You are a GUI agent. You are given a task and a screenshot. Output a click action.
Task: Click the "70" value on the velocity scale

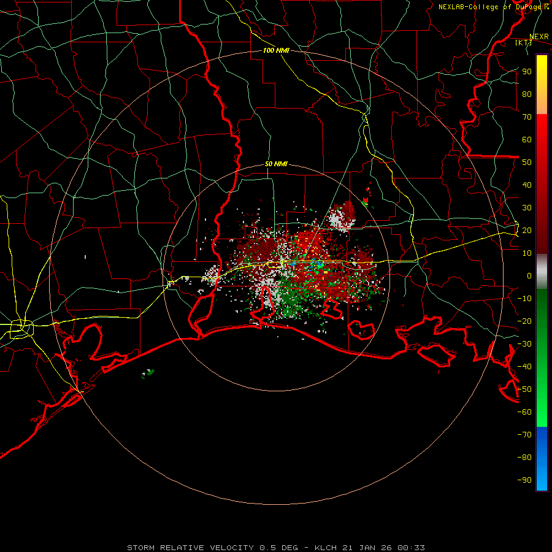coord(527,117)
